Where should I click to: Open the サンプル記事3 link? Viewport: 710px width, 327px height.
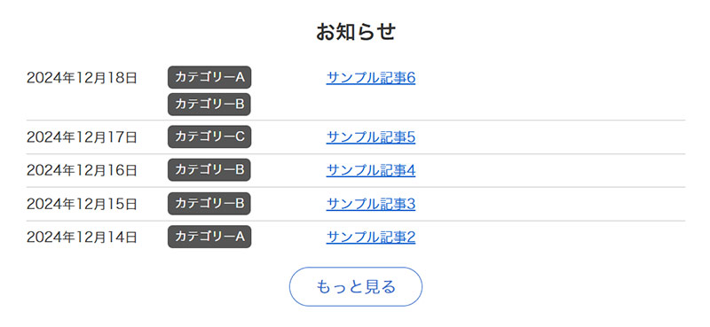370,204
